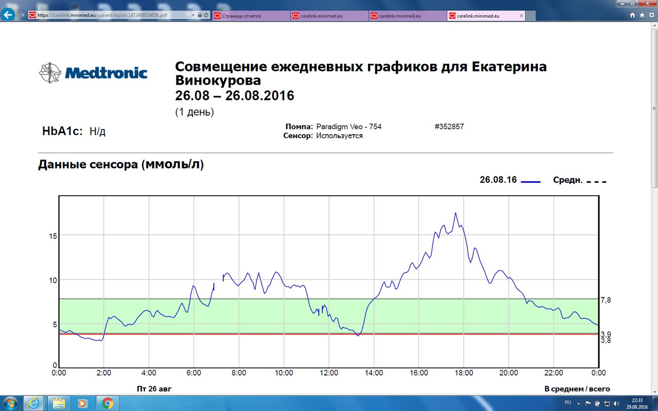The height and width of the screenshot is (411, 658).
Task: Open the Action Center flag icon
Action: (588, 403)
